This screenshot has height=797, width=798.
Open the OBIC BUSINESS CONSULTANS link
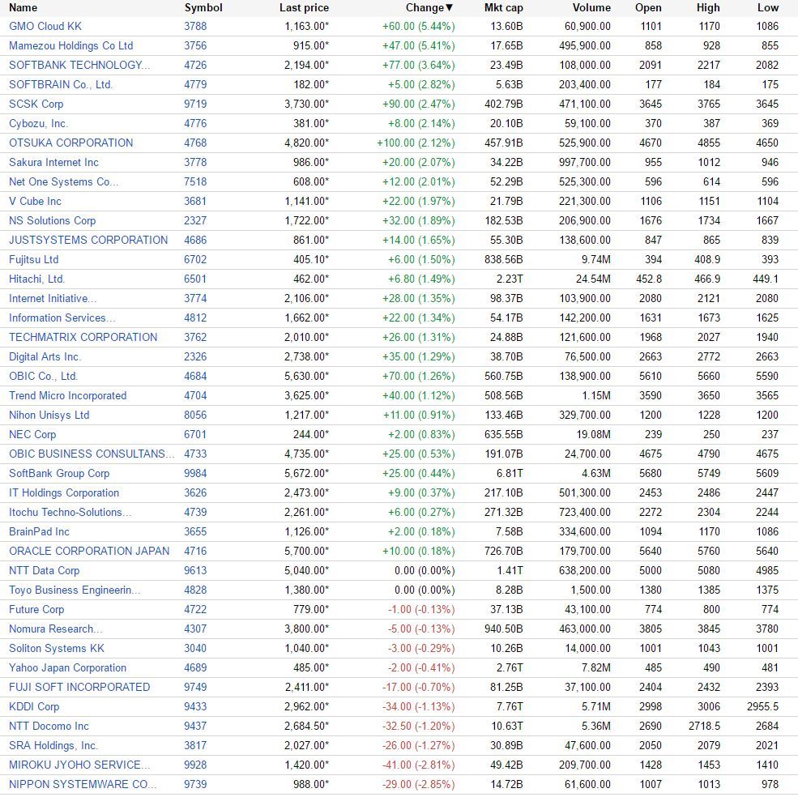tap(92, 454)
